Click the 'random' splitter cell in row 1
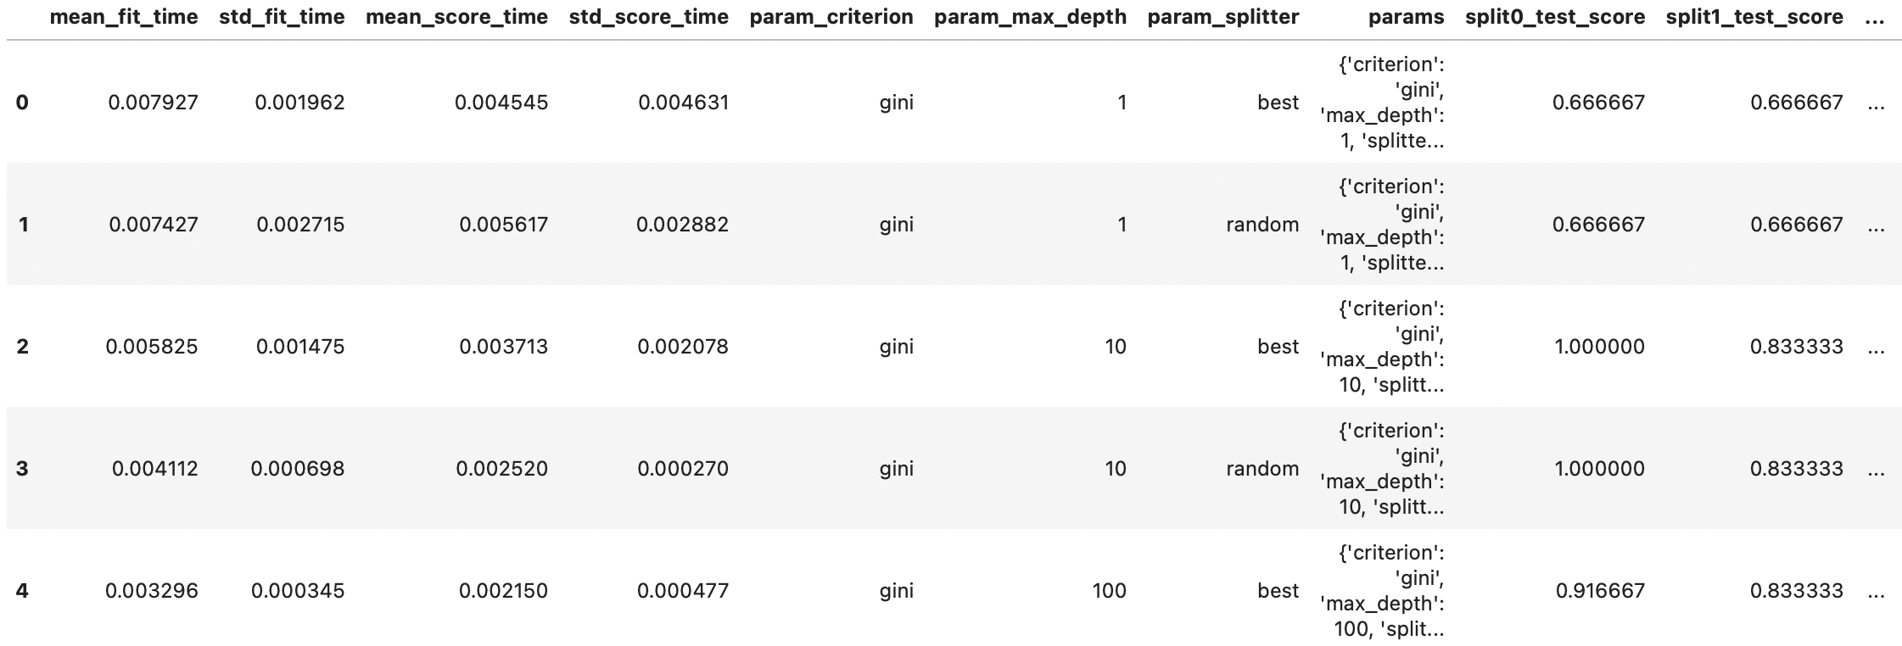Screen dimensions: 1902x646 point(1261,225)
